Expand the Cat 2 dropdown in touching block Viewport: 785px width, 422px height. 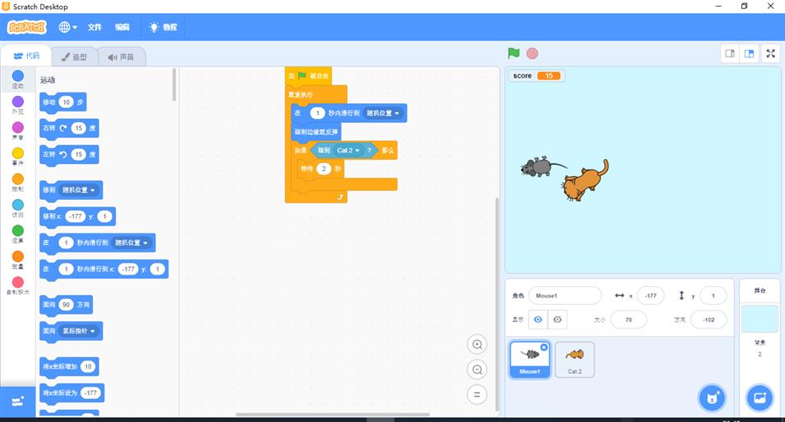348,150
